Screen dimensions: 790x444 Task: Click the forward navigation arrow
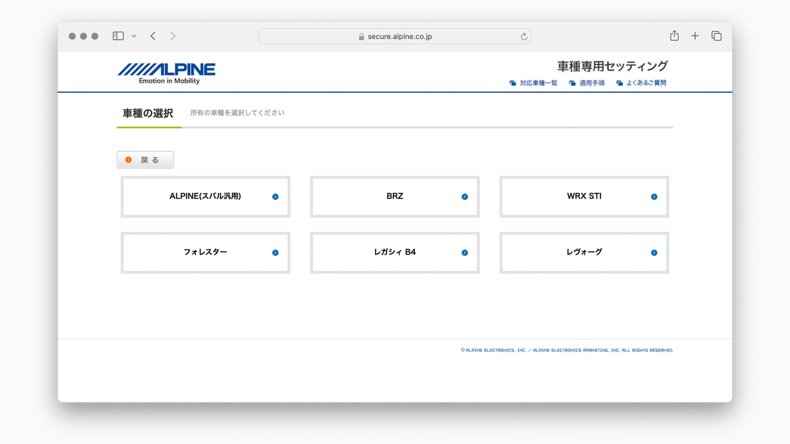tap(173, 36)
